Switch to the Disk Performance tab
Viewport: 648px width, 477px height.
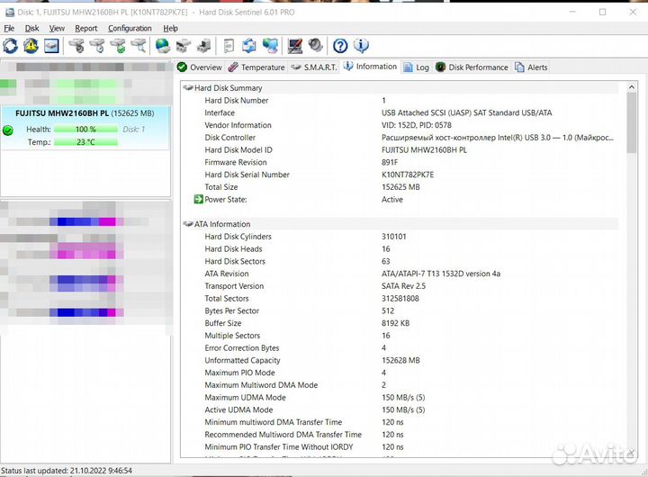pyautogui.click(x=472, y=67)
